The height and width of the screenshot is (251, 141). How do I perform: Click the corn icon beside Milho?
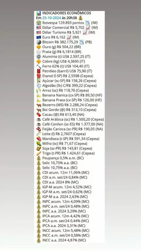[x=38, y=144]
